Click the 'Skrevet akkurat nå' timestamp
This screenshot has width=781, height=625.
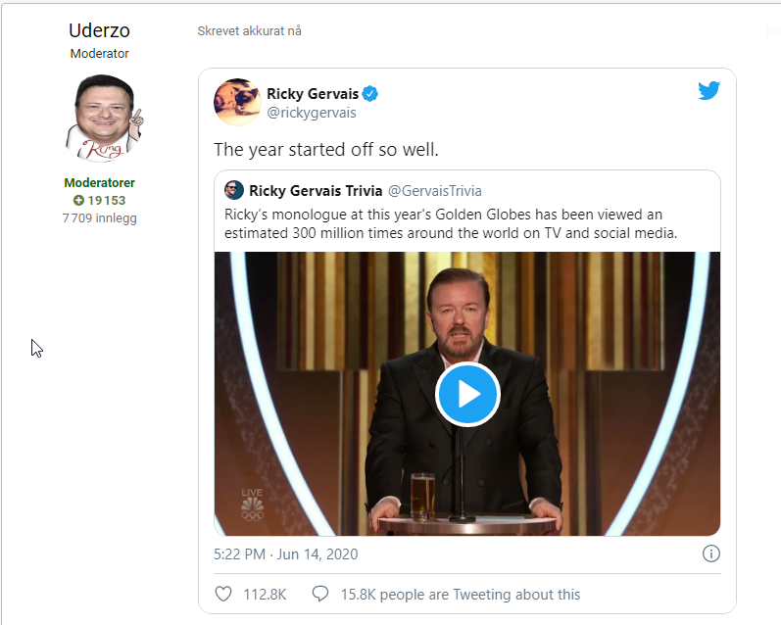point(249,31)
